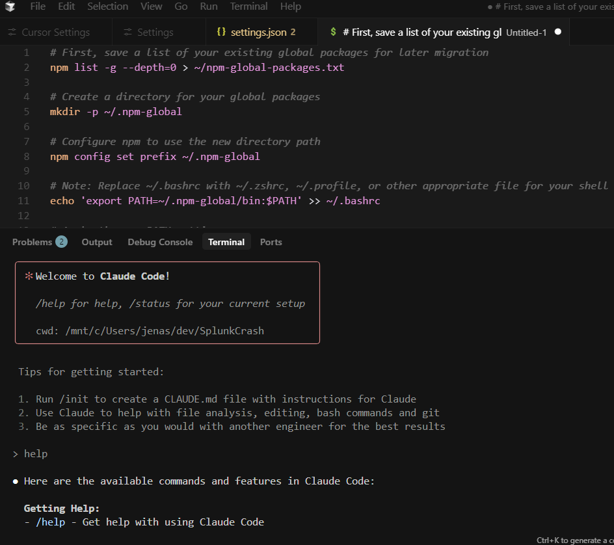Image resolution: width=614 pixels, height=545 pixels.
Task: Open the Selection menu
Action: (107, 7)
